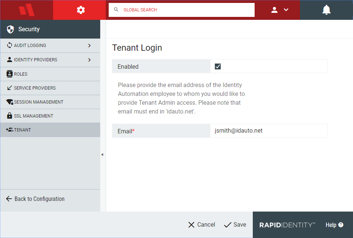The image size is (353, 238).
Task: Click the Tenant Login heading
Action: click(x=137, y=48)
